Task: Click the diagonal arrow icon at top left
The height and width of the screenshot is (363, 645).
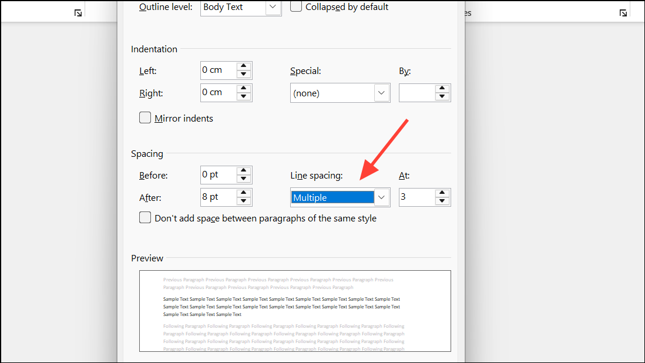Action: [x=77, y=12]
